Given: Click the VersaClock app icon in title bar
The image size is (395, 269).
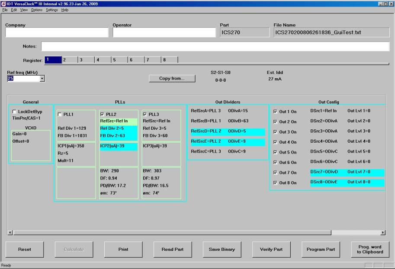Looking at the screenshot, I should coord(3,4).
